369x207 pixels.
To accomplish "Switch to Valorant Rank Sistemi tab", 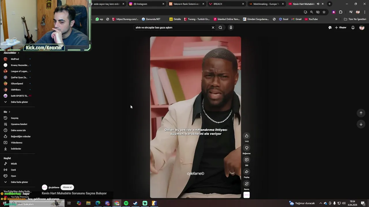I will pos(187,4).
